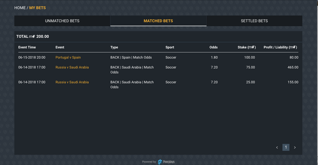Click the Peerplays logo icon in footer
Viewport: 318px width, 165px height.
tap(160, 162)
